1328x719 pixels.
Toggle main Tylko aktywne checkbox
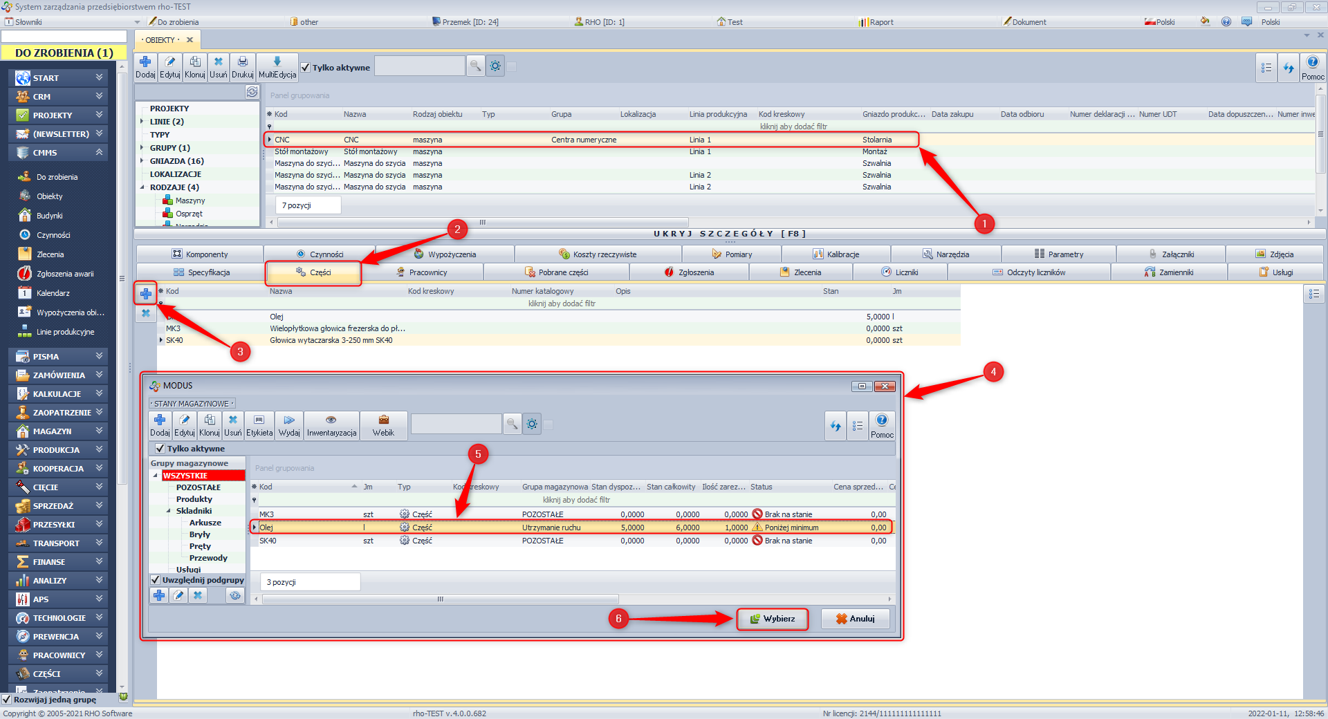click(x=306, y=68)
